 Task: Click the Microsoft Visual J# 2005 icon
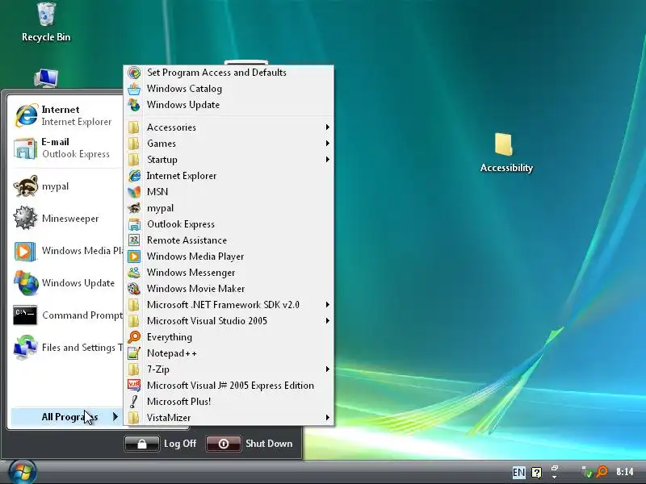[x=134, y=386]
